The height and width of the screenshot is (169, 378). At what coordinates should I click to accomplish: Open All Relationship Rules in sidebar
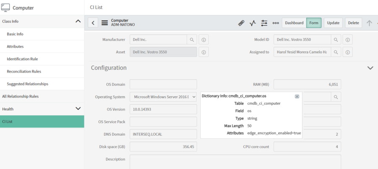[x=42, y=96]
